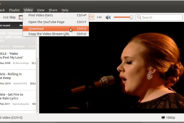
Task: Click the Search input field
Action: [159, 18]
